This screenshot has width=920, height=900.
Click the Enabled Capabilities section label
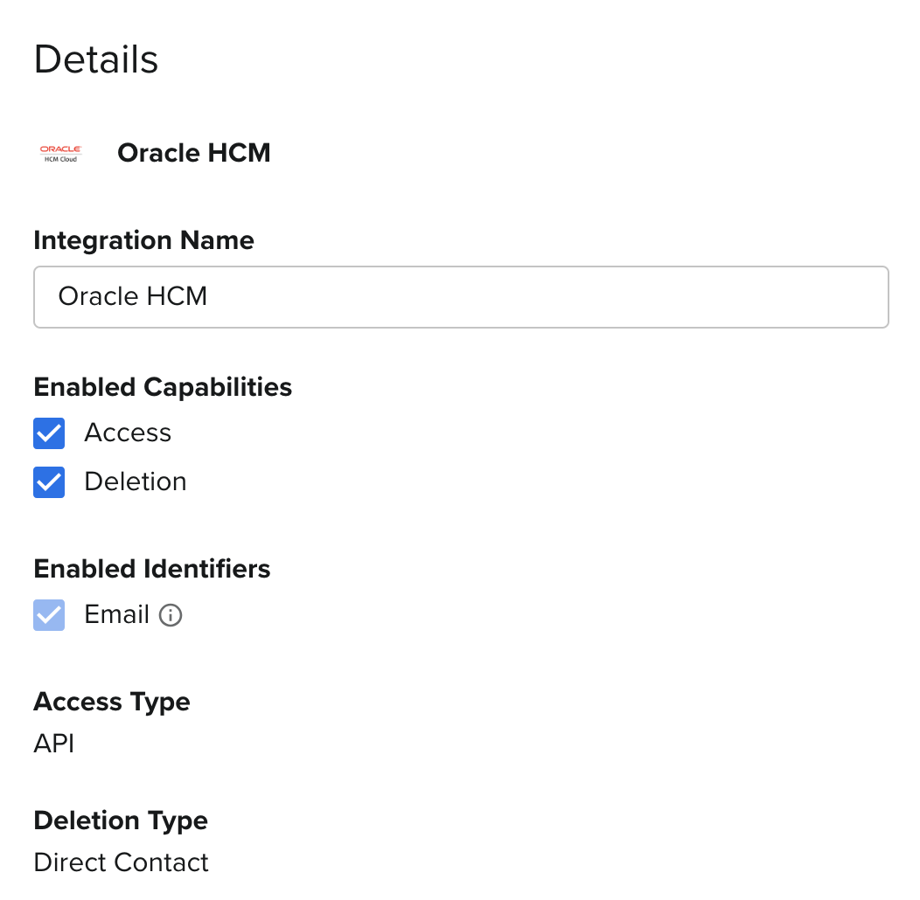pos(163,387)
